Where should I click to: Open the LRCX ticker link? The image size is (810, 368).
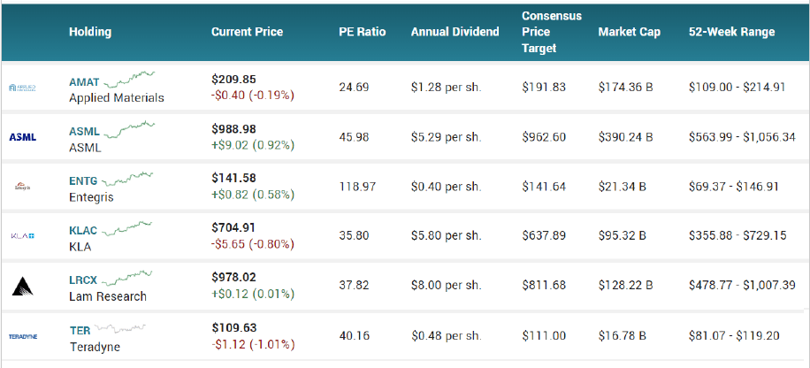[x=84, y=280]
